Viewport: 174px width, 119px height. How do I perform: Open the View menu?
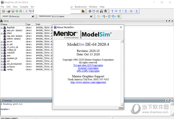coord(15,7)
